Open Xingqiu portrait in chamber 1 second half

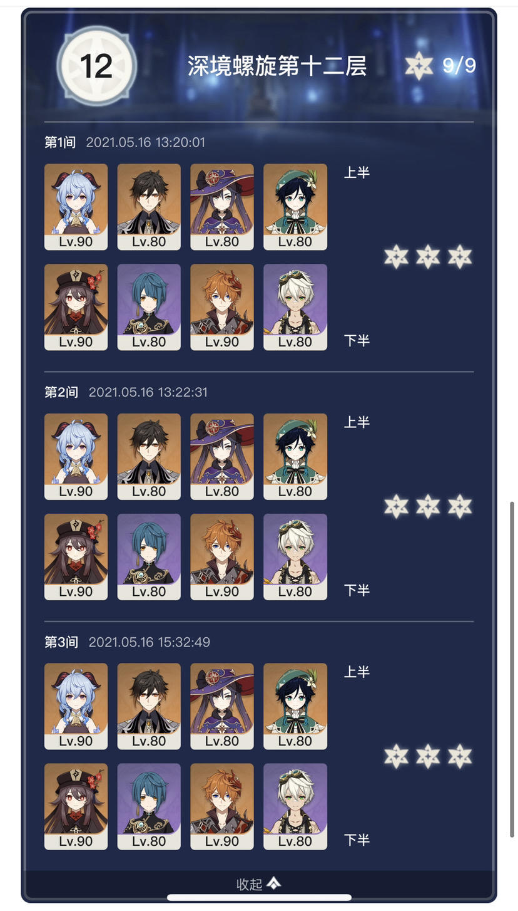coord(149,307)
